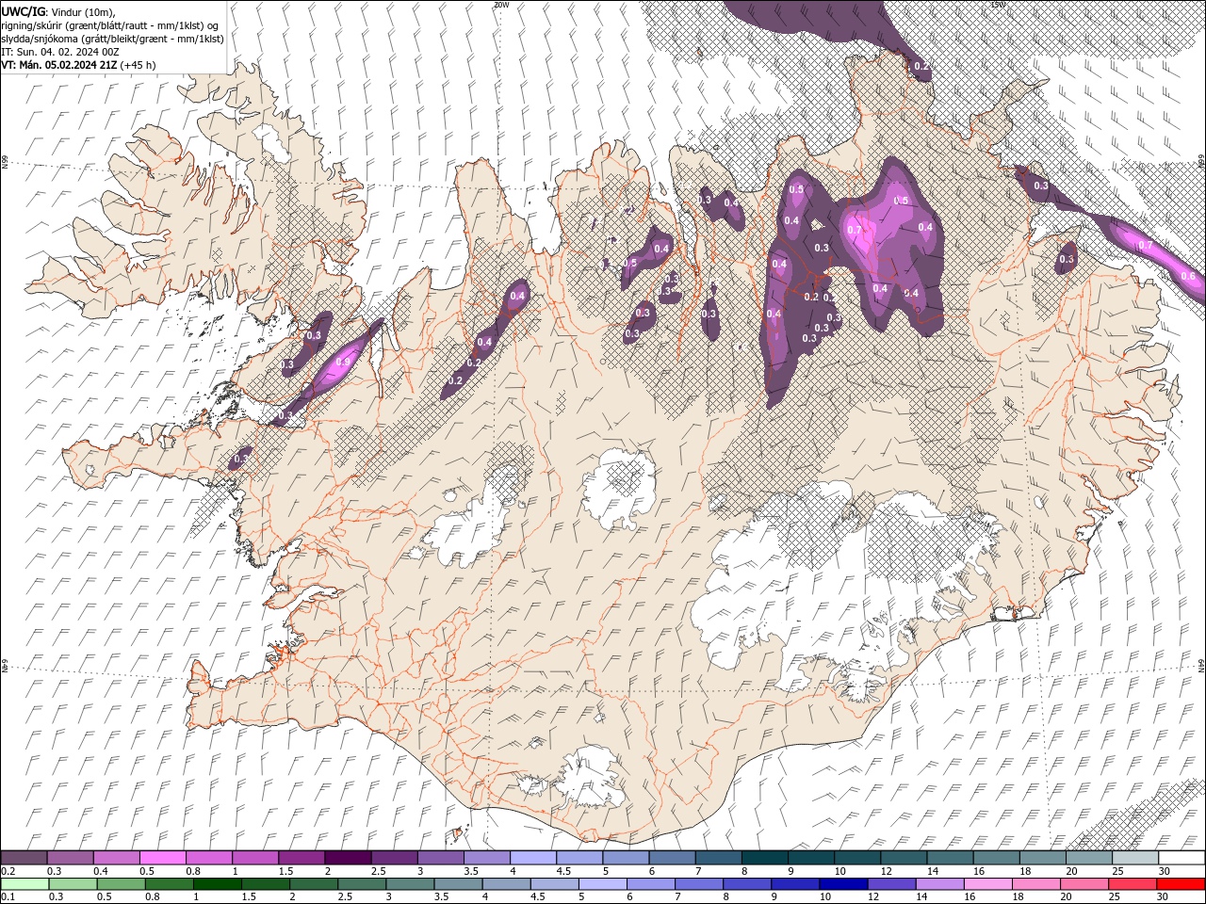Select the 'Vindur (10m),' header text
This screenshot has width=1206, height=904.
tap(82, 11)
